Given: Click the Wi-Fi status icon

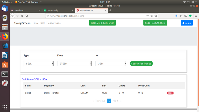Looking at the screenshot, I should click(x=184, y=2).
